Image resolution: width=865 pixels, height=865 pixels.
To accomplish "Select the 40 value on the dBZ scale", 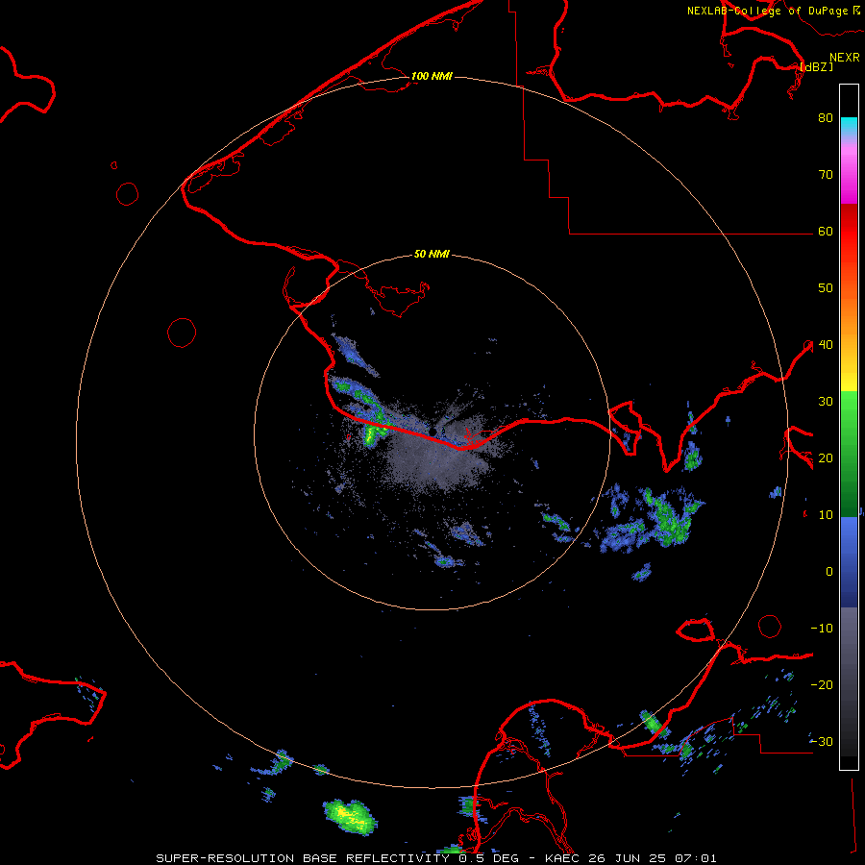I will [826, 345].
